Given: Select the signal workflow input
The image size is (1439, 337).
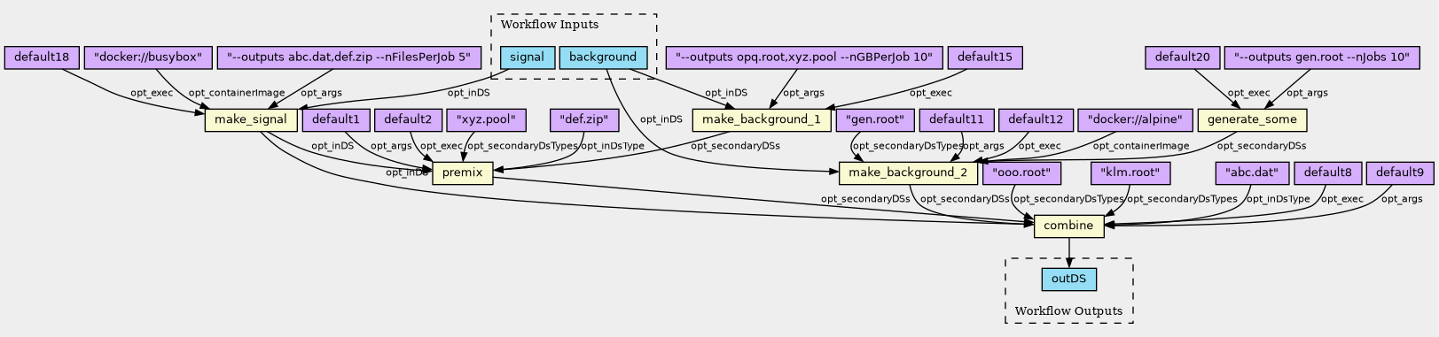Looking at the screenshot, I should (528, 58).
